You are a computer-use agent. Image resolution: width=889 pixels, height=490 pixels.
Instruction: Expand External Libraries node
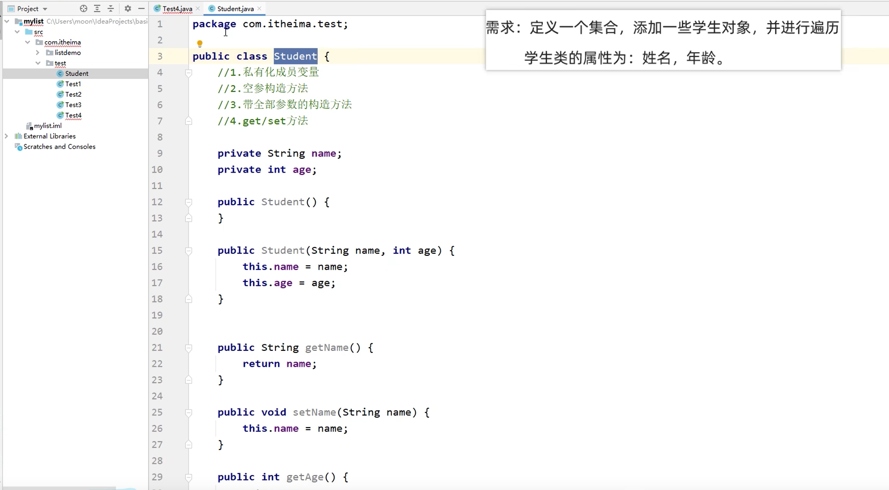pyautogui.click(x=6, y=136)
